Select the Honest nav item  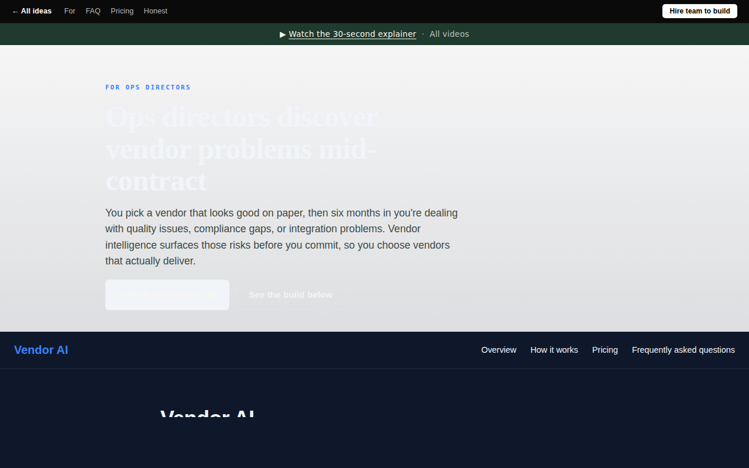click(x=156, y=11)
